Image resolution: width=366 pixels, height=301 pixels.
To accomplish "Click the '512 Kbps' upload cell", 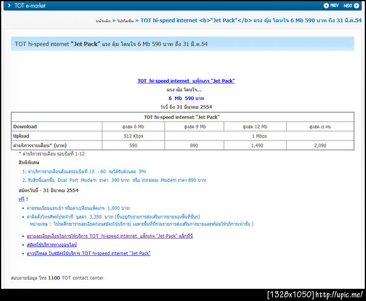I will click(133, 136).
